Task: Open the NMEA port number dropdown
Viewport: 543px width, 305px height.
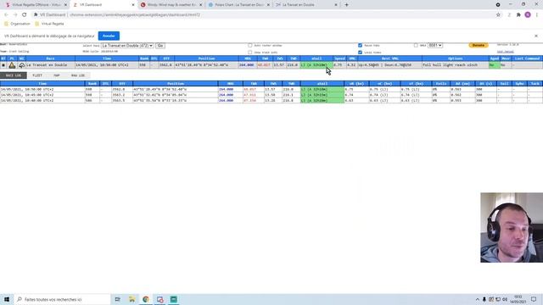Action: pos(435,45)
